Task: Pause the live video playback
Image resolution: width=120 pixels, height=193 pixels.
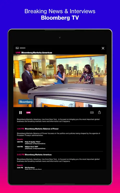Action: pos(20,113)
